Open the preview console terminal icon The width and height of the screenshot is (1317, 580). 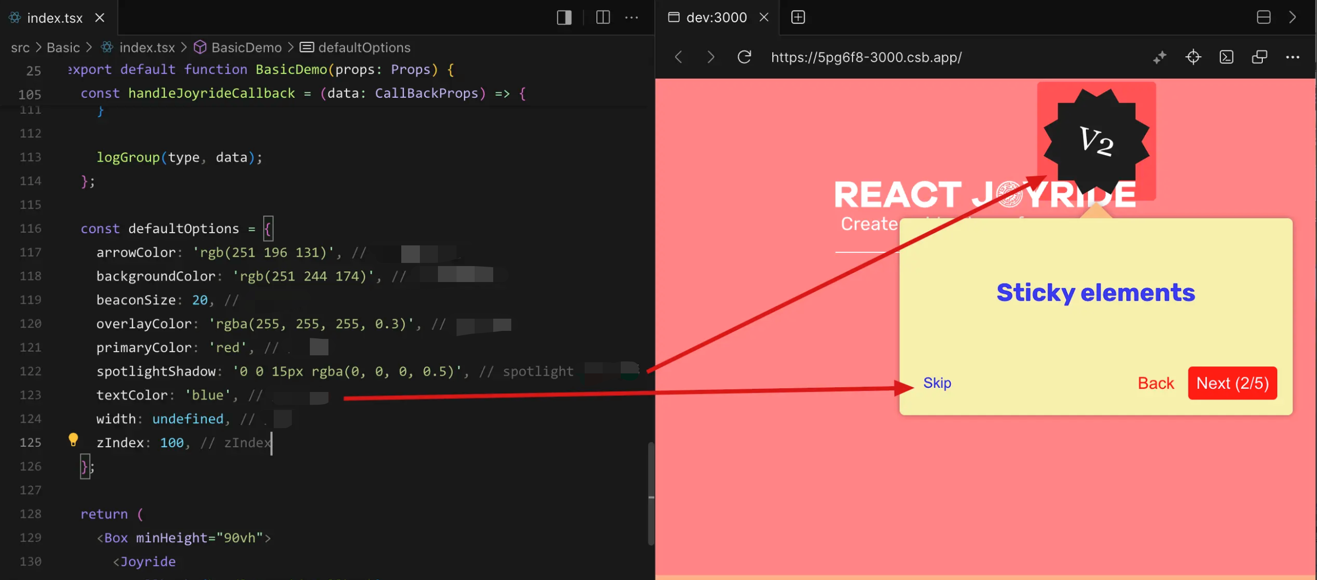point(1226,57)
